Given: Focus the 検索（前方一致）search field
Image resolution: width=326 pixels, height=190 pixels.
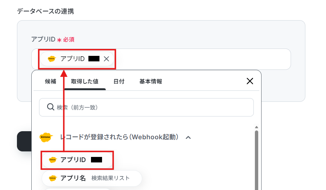Looking at the screenshot, I should point(146,107).
